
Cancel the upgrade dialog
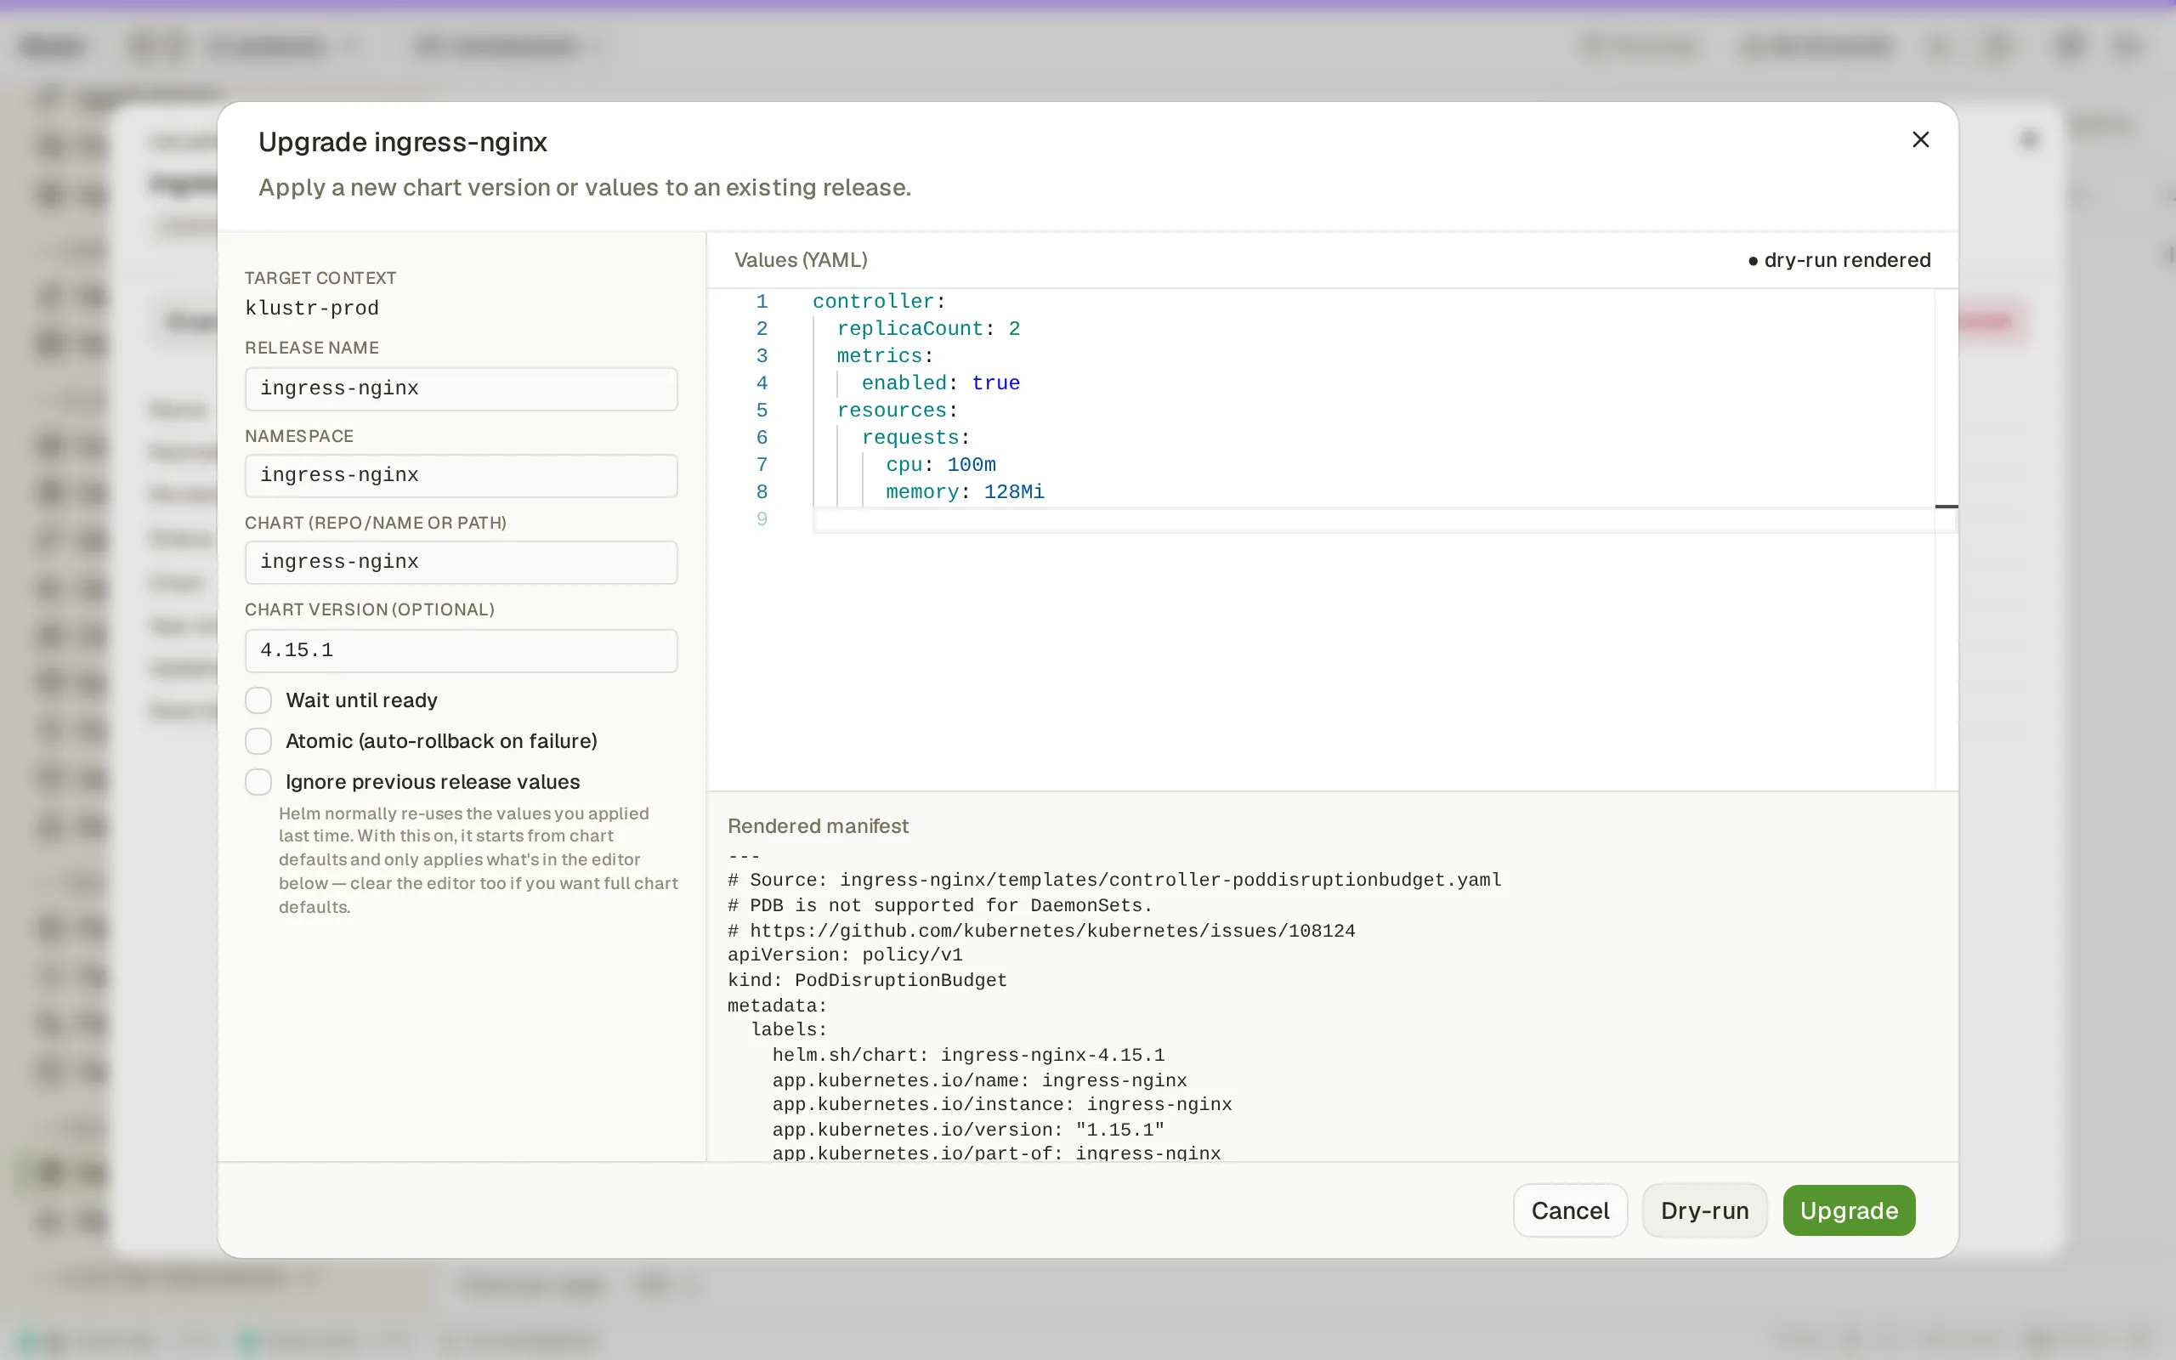click(1570, 1210)
